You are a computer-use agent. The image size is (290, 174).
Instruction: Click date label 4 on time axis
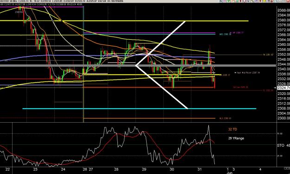coord(260,169)
